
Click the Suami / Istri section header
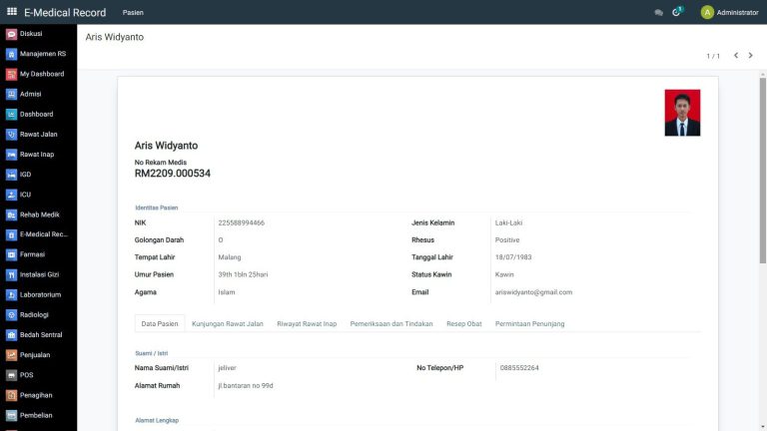click(x=152, y=353)
